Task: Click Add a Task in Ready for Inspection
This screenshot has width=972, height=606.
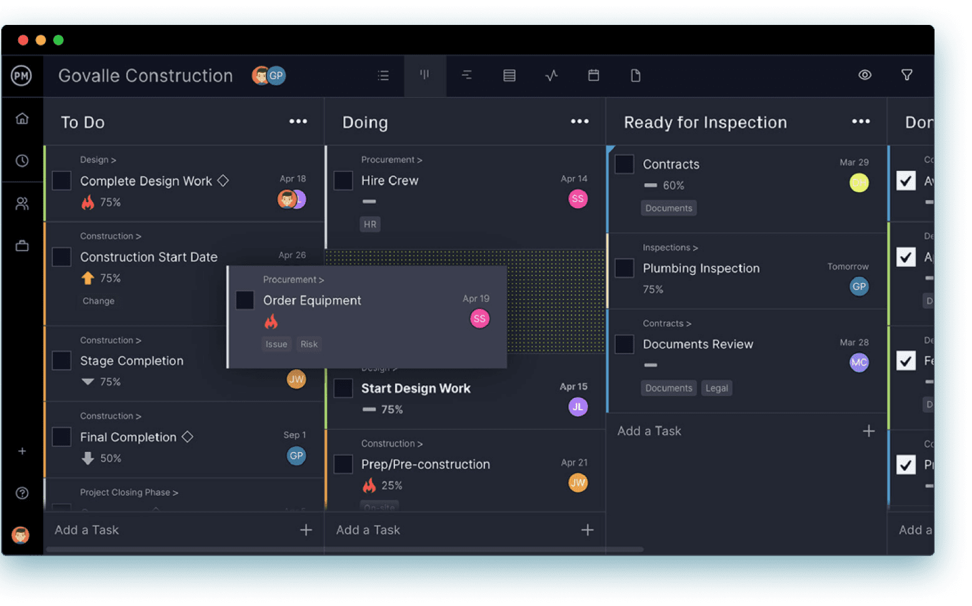Action: click(649, 431)
